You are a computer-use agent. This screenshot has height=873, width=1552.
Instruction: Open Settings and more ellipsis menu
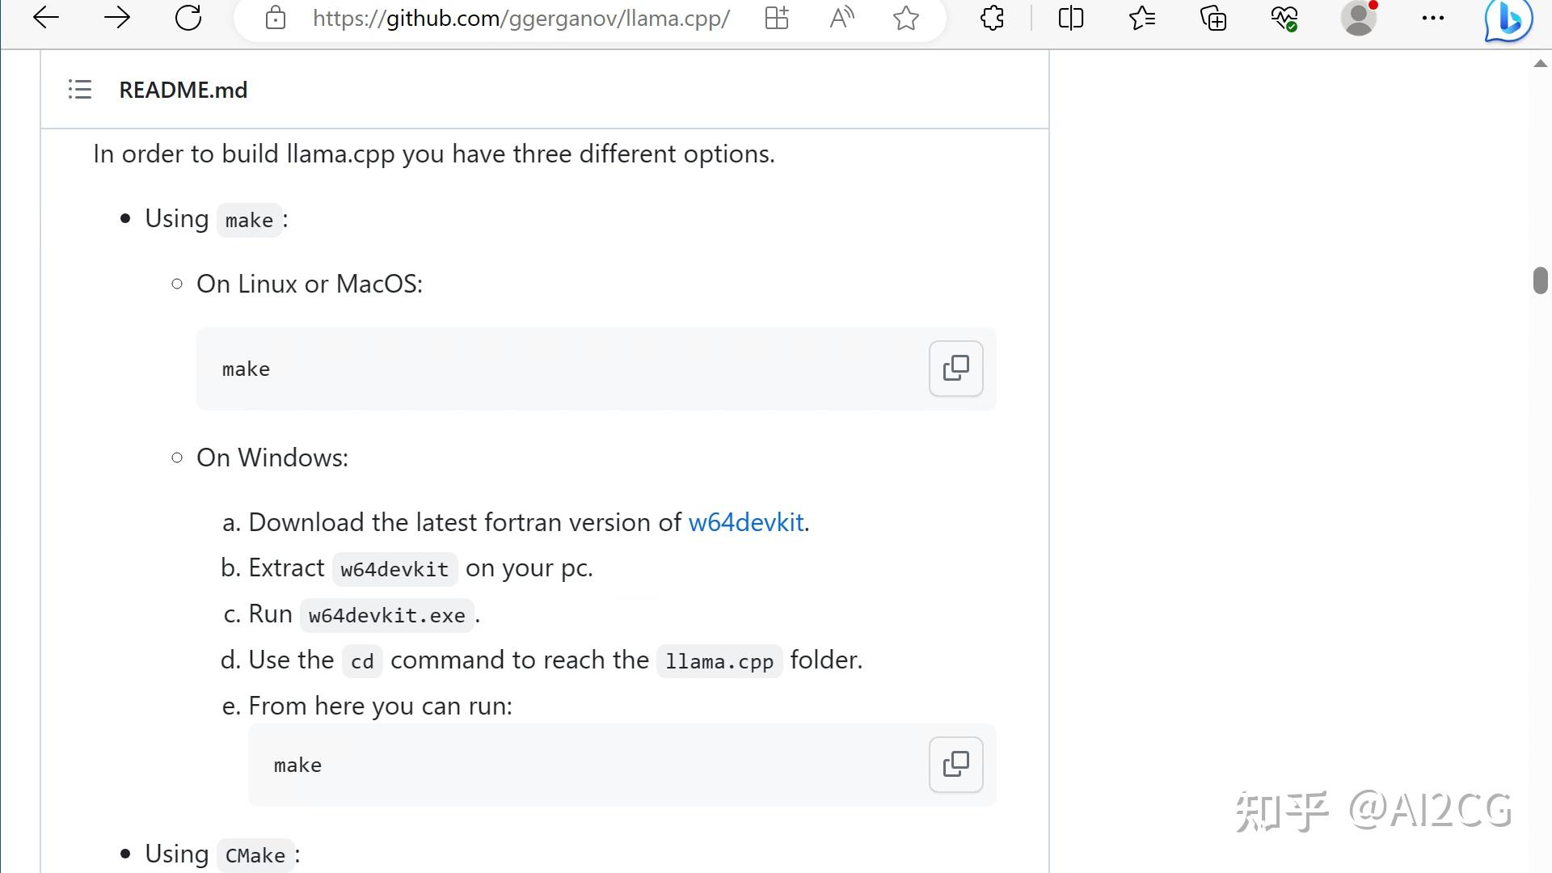1433,18
